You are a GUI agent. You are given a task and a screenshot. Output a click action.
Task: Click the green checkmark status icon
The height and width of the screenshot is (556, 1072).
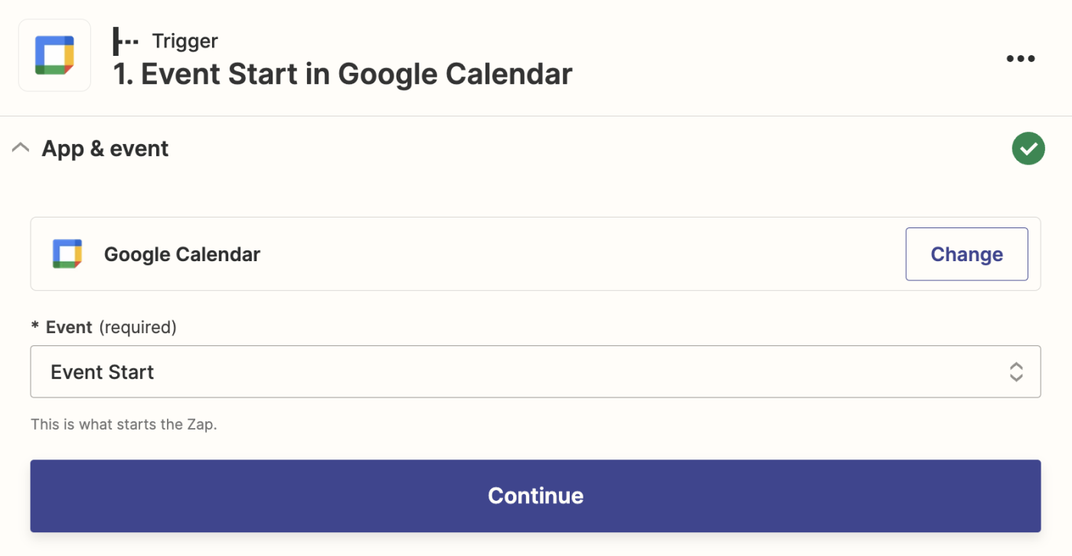pyautogui.click(x=1028, y=149)
